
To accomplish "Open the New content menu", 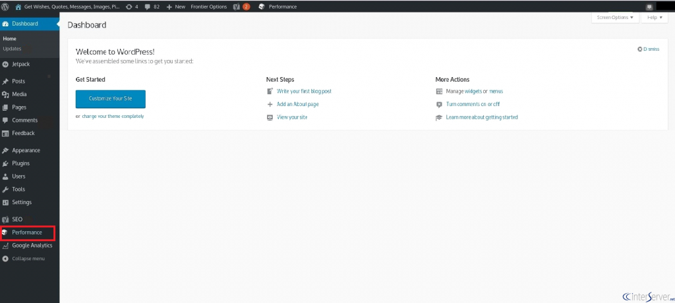I will (x=175, y=7).
